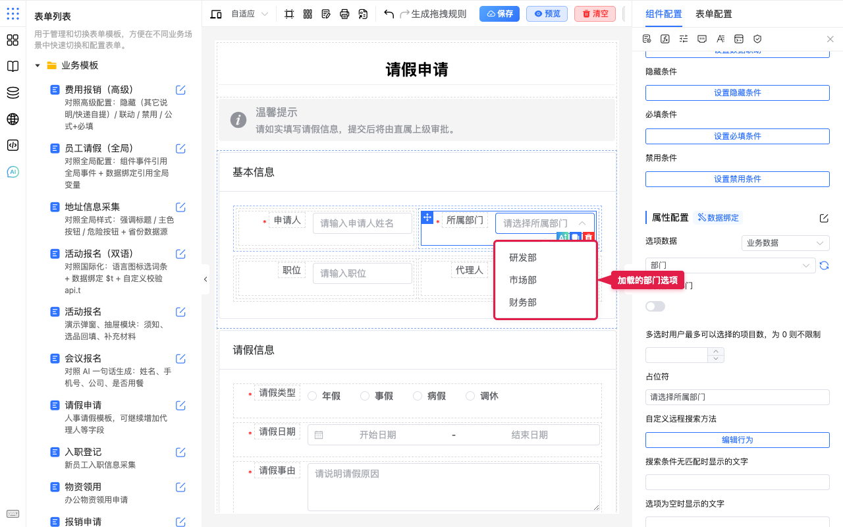Screen dimensions: 843x527
Task: Open the book icon in the left sidebar
Action: pos(13,67)
